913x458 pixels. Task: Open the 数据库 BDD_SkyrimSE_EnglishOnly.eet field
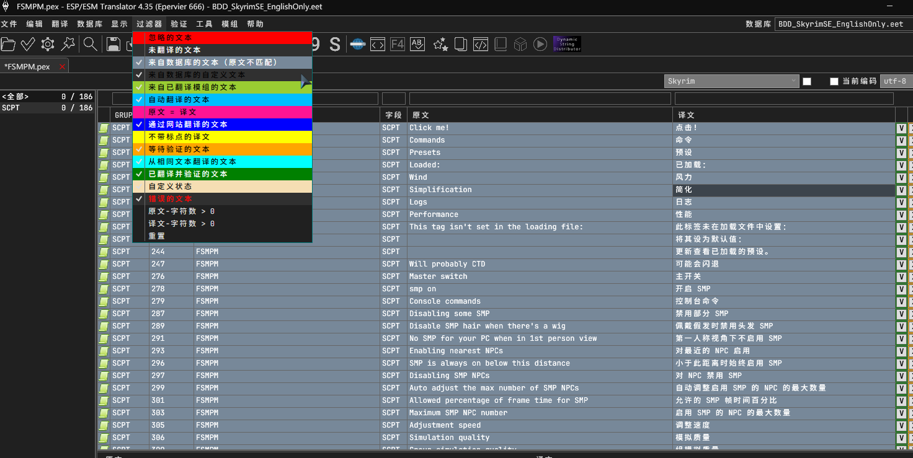(x=844, y=24)
